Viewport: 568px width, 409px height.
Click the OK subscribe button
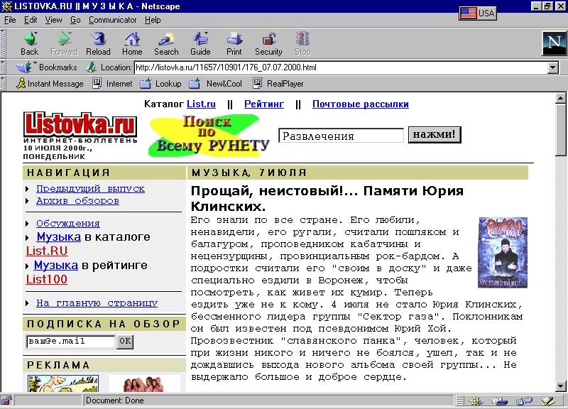click(125, 342)
